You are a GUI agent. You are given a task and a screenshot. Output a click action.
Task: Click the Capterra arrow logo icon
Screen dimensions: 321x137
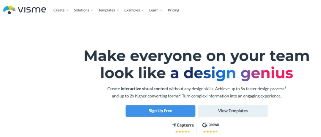(174, 125)
